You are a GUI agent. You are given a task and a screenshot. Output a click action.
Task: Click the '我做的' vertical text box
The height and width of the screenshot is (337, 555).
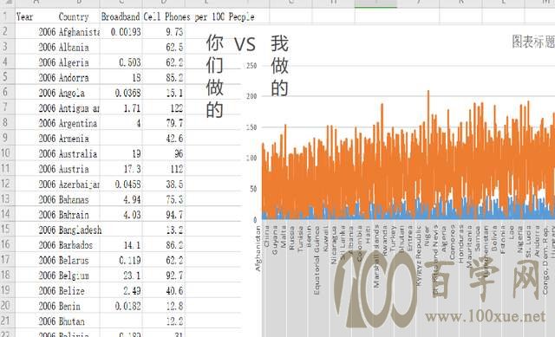coord(279,66)
